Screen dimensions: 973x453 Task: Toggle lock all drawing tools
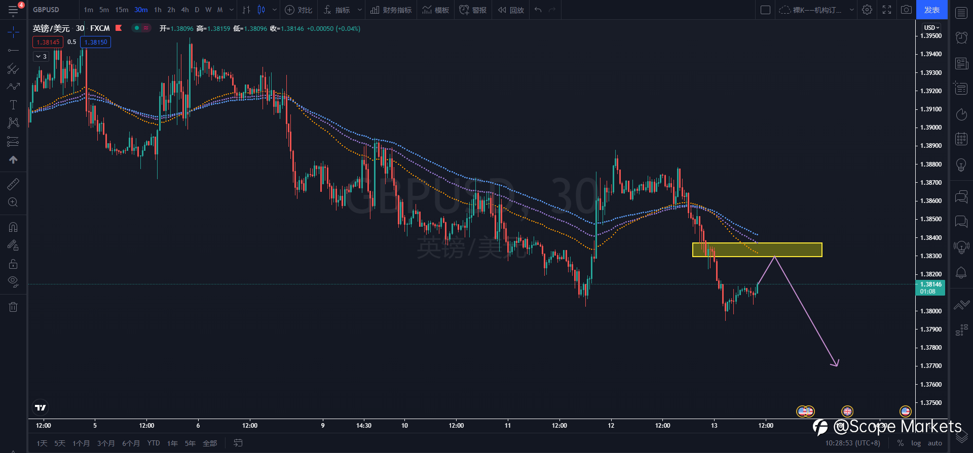(x=13, y=264)
